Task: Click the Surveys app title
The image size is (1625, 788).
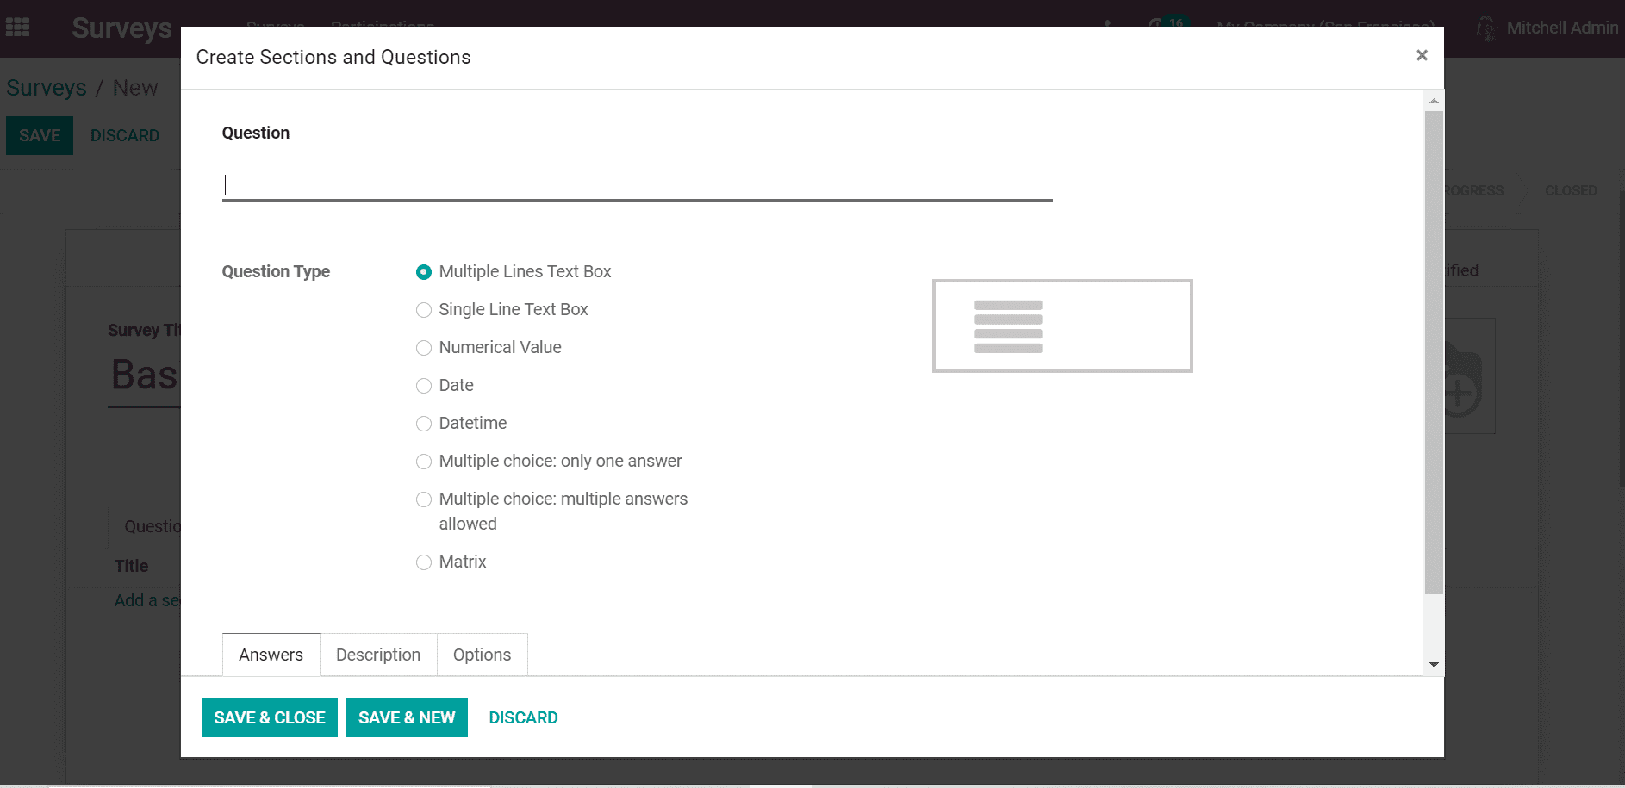Action: click(121, 28)
